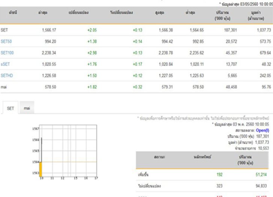Screen dimensions: 273x197
Task: Select SET100 volume 45,357
Action: [231, 53]
